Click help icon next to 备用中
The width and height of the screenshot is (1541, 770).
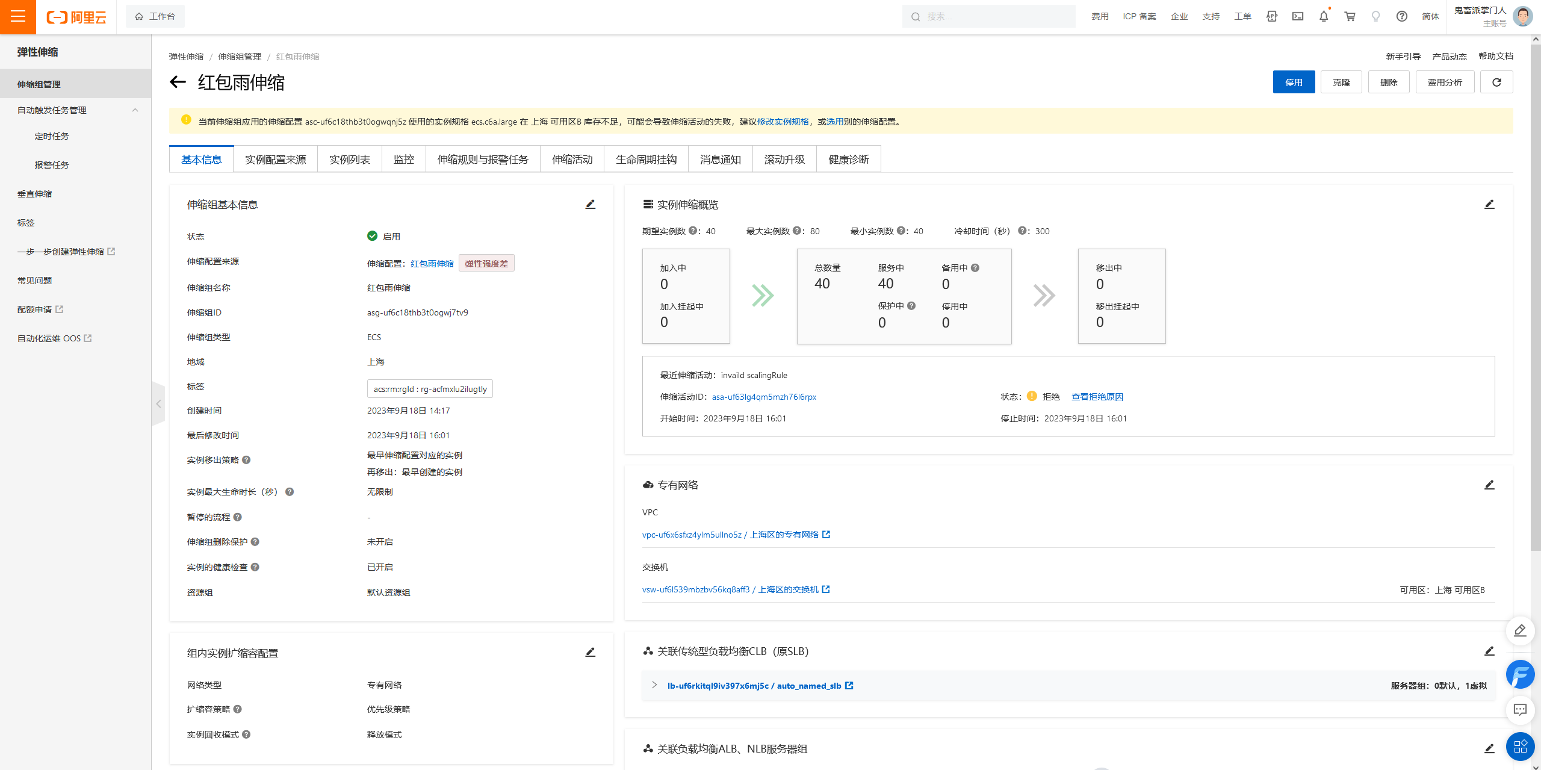975,268
